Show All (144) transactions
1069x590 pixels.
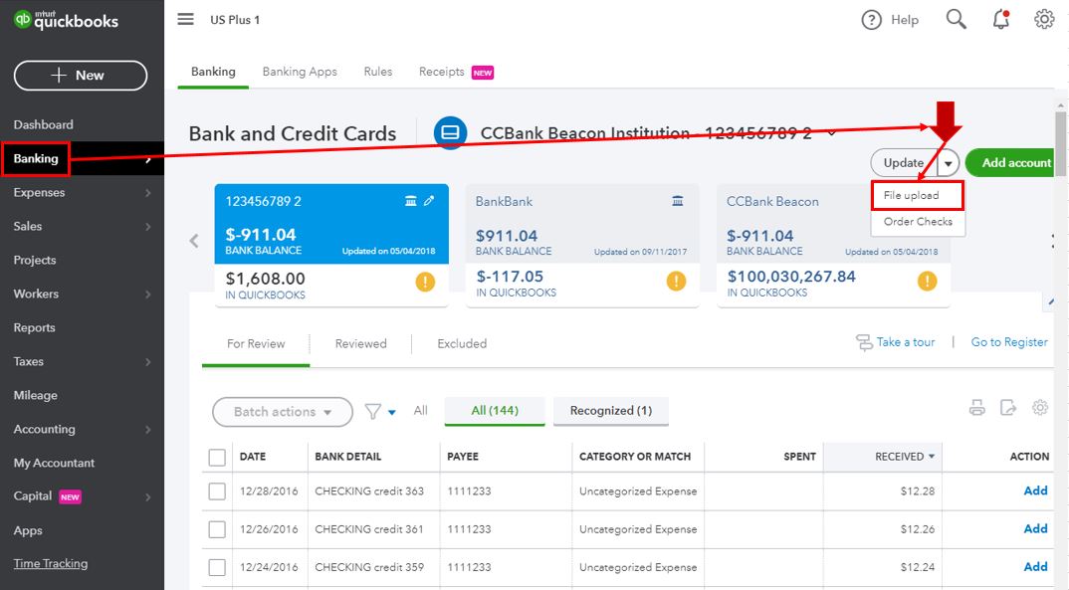point(495,411)
